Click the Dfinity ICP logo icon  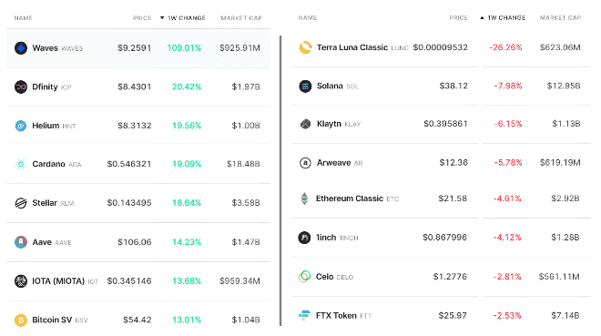pyautogui.click(x=21, y=87)
